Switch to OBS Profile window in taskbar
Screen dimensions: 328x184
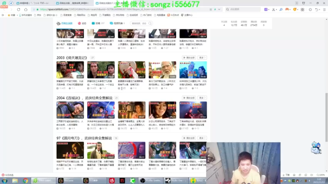[x=151, y=180]
